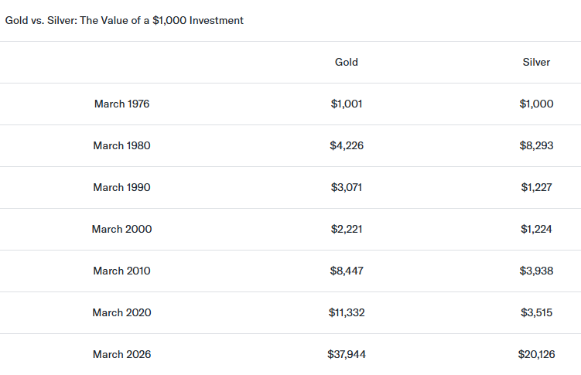
Task: Click the $8,447 Gold value
Action: point(347,271)
